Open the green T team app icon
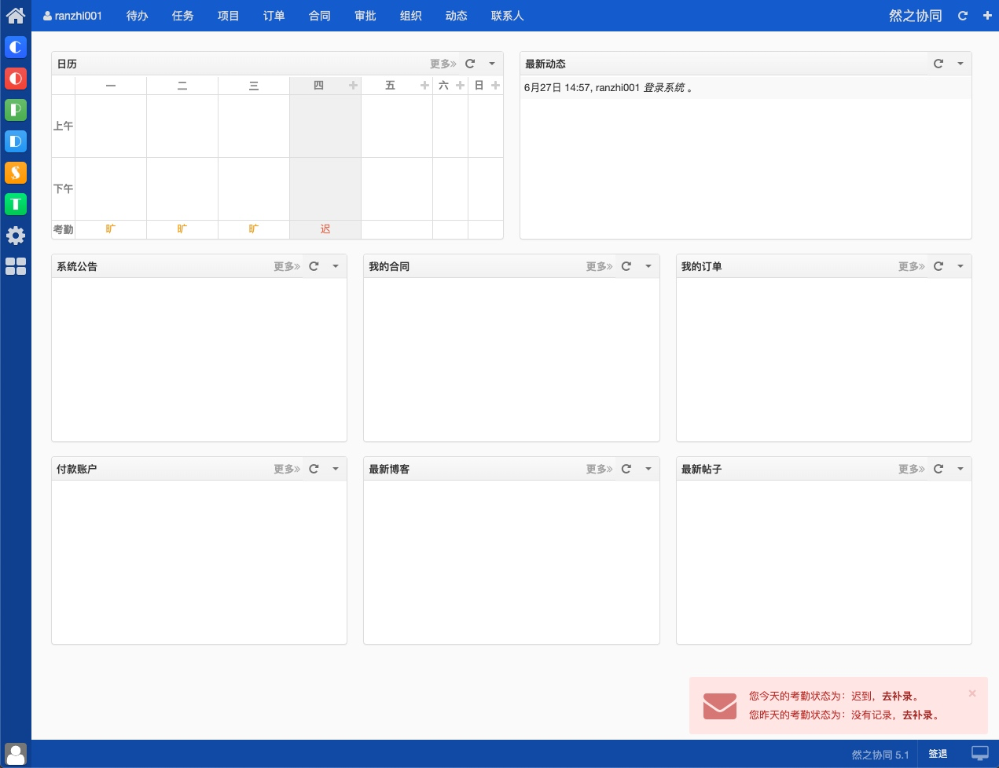The height and width of the screenshot is (768, 999). pos(16,204)
